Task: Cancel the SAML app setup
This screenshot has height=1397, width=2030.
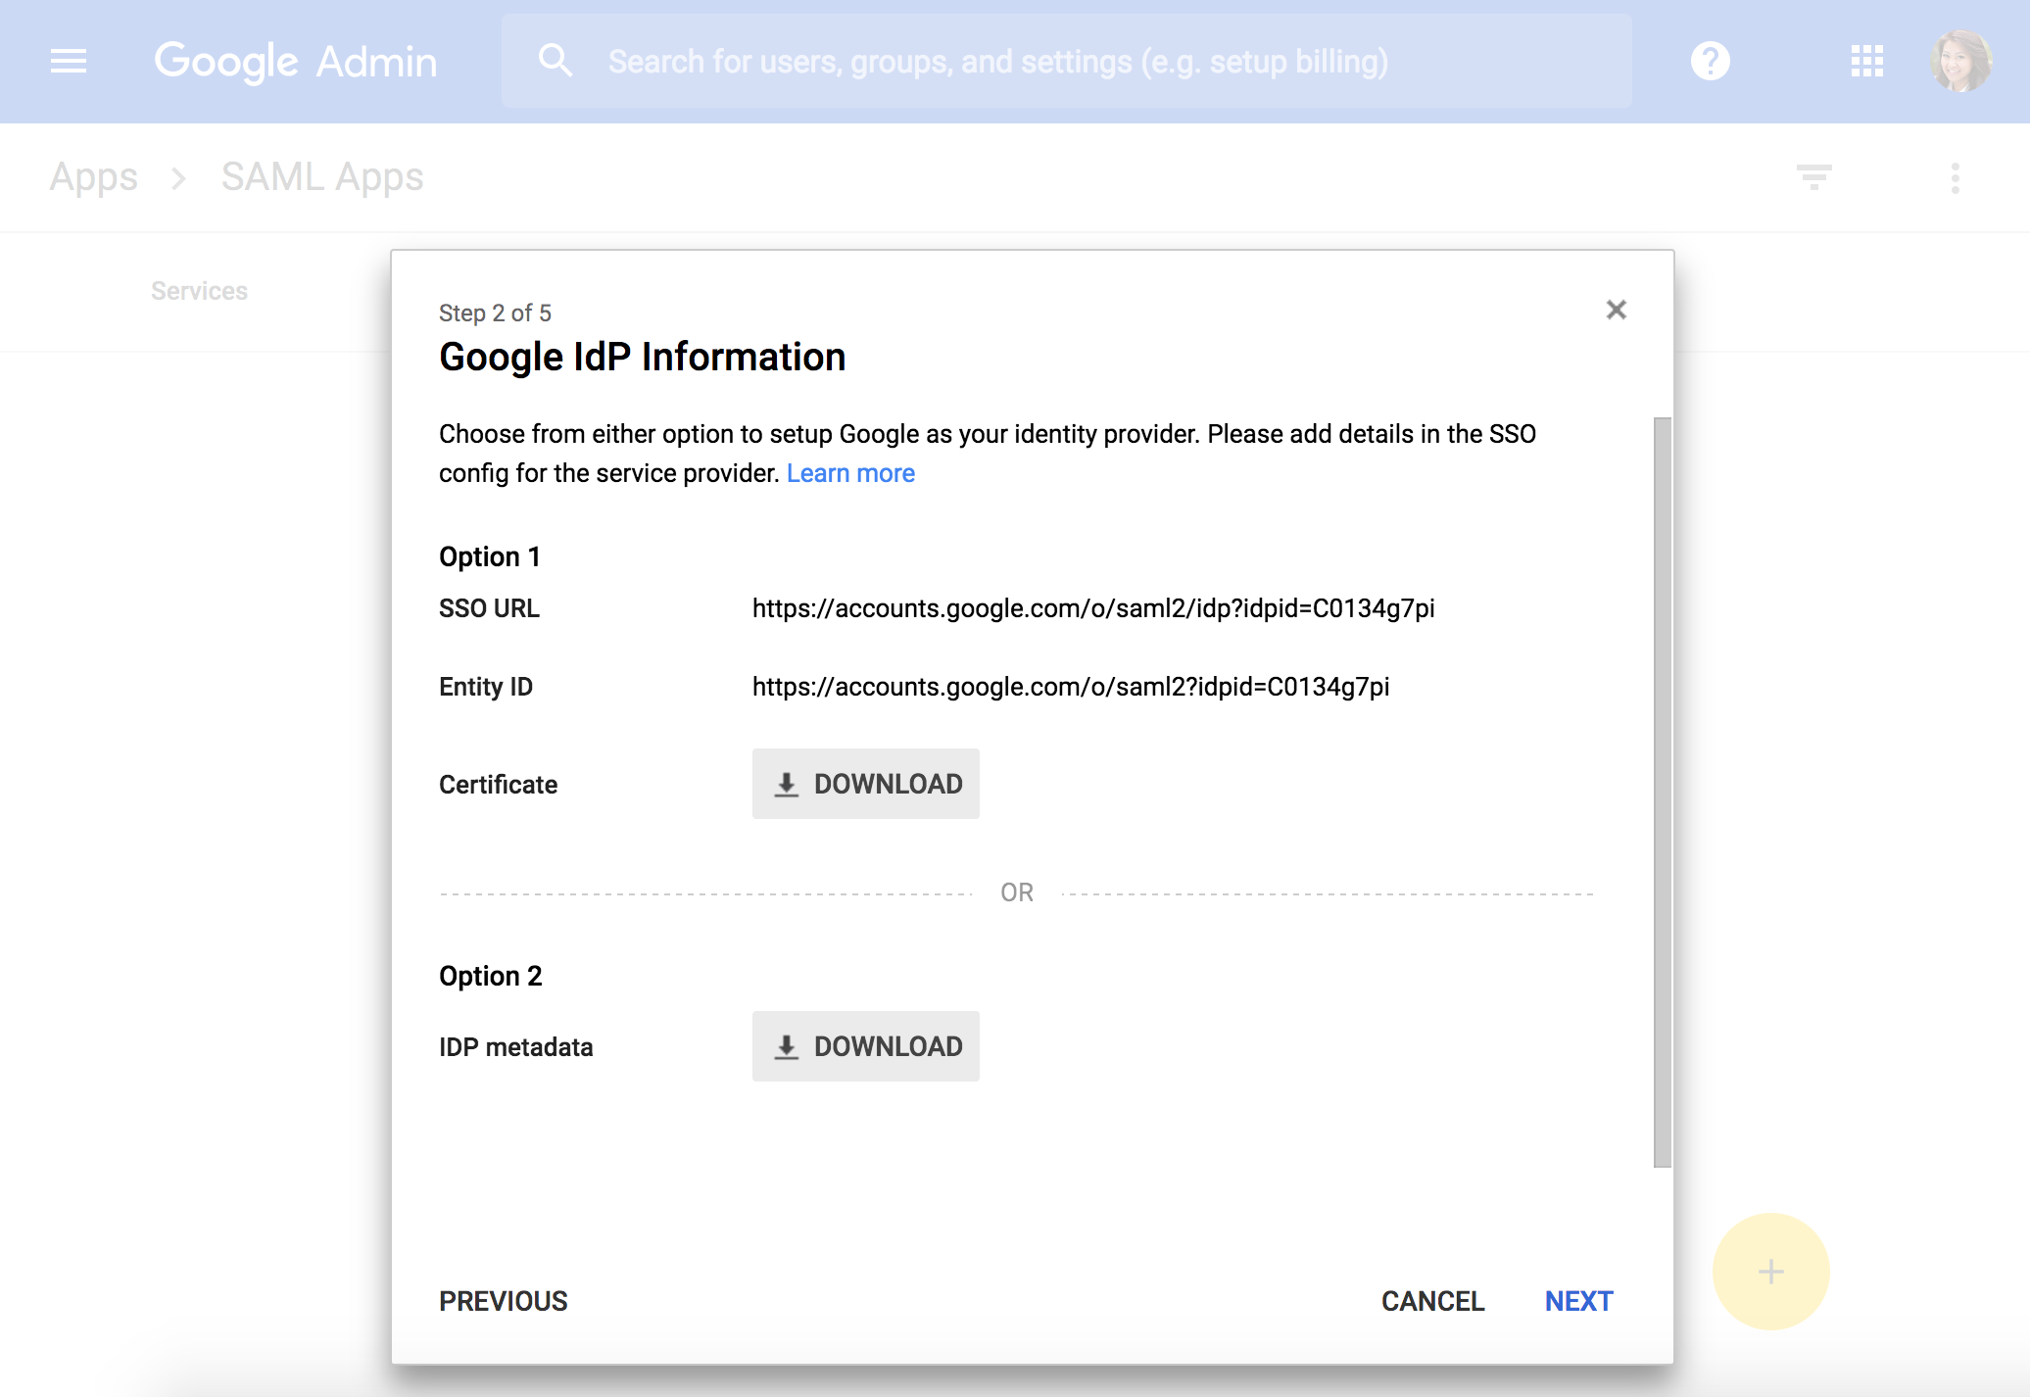Action: [1432, 1301]
